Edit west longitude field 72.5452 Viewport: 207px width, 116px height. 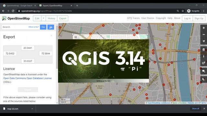pyautogui.click(x=10, y=53)
